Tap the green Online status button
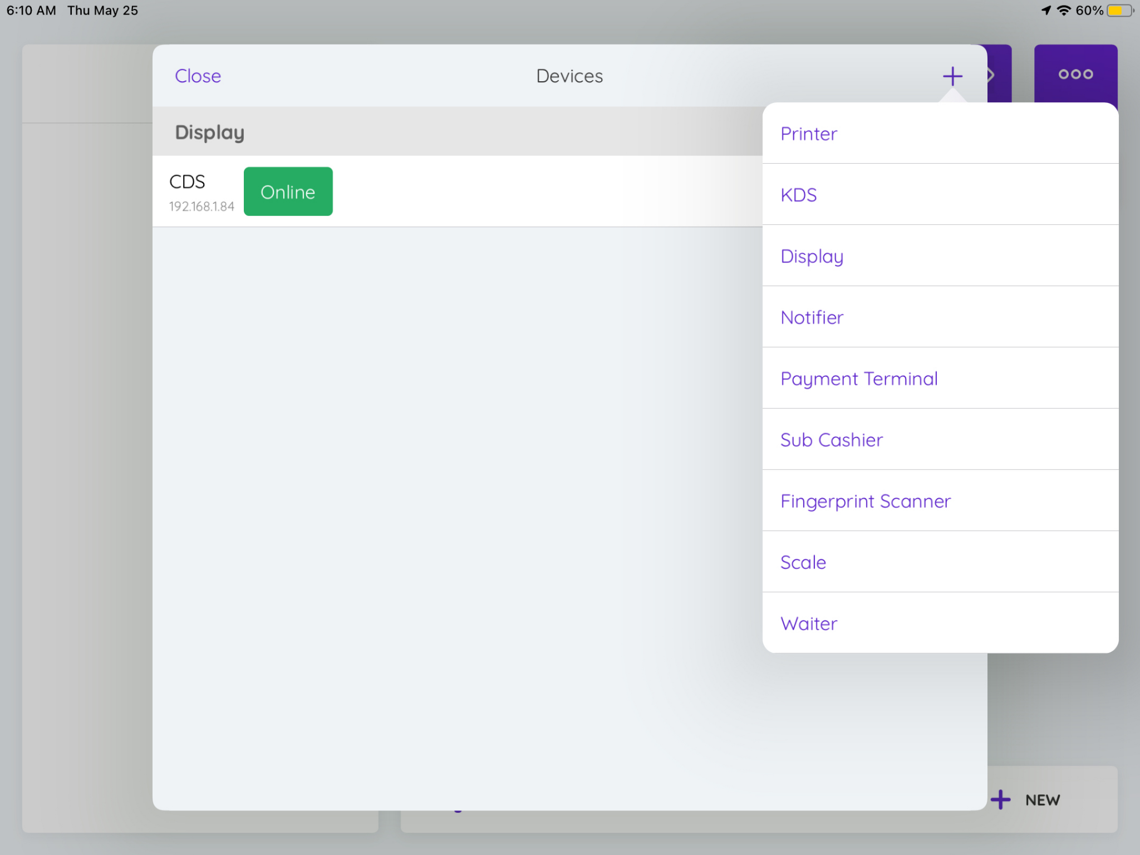The height and width of the screenshot is (855, 1140). (288, 191)
